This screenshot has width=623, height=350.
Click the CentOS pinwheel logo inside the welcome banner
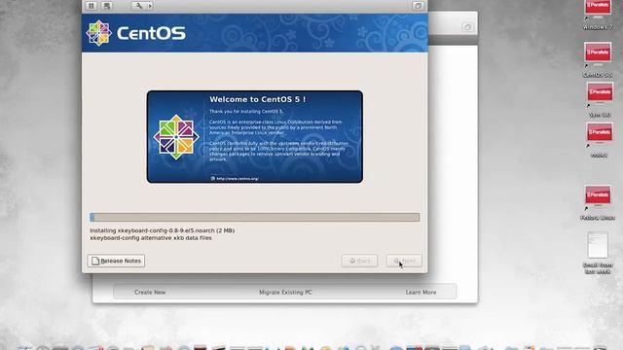click(176, 137)
